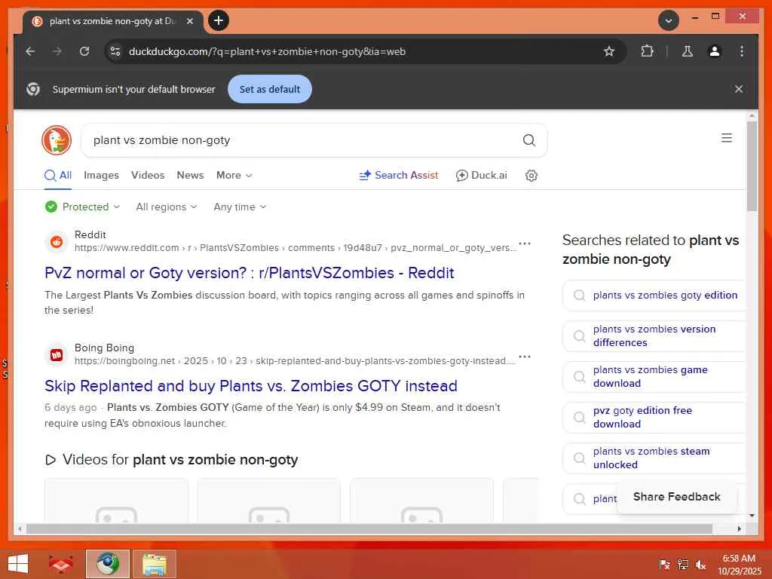Search related: plants vs zombies version differences
This screenshot has height=579, width=772.
click(x=654, y=335)
